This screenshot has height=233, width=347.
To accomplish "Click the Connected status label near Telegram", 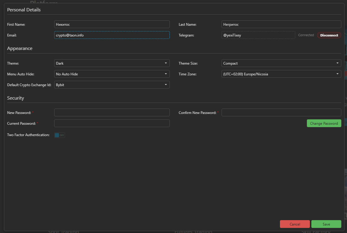I will (306, 35).
